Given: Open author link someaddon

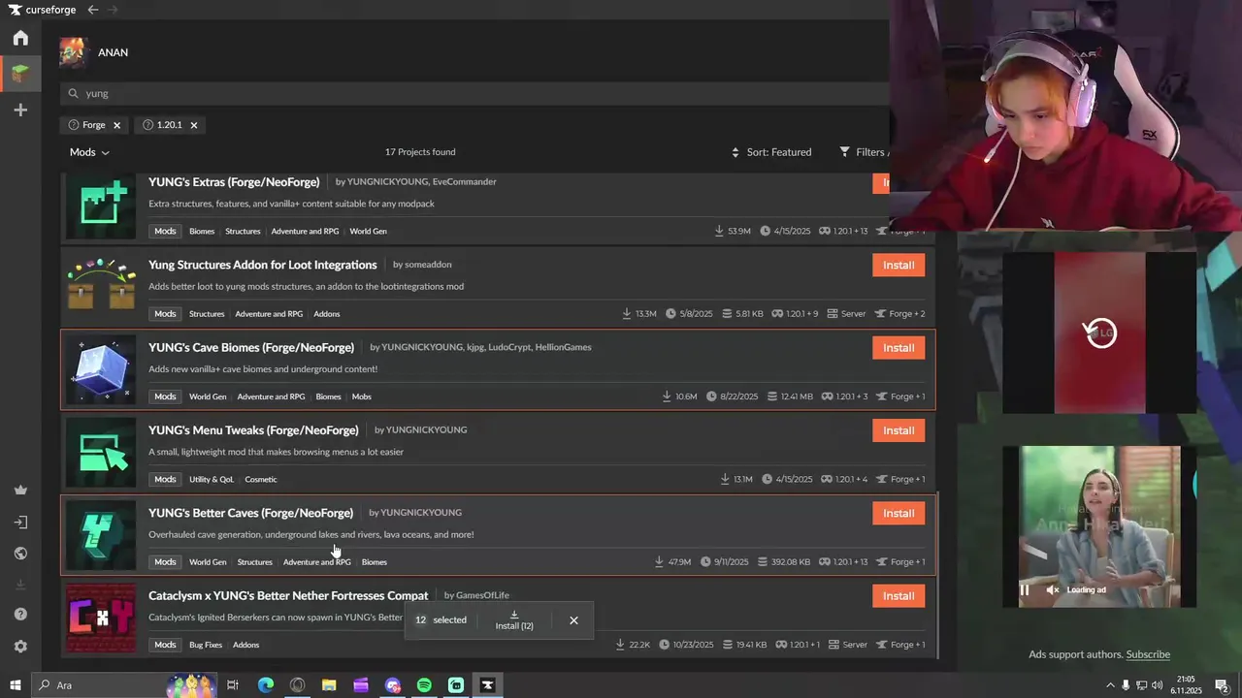Looking at the screenshot, I should coord(428,265).
